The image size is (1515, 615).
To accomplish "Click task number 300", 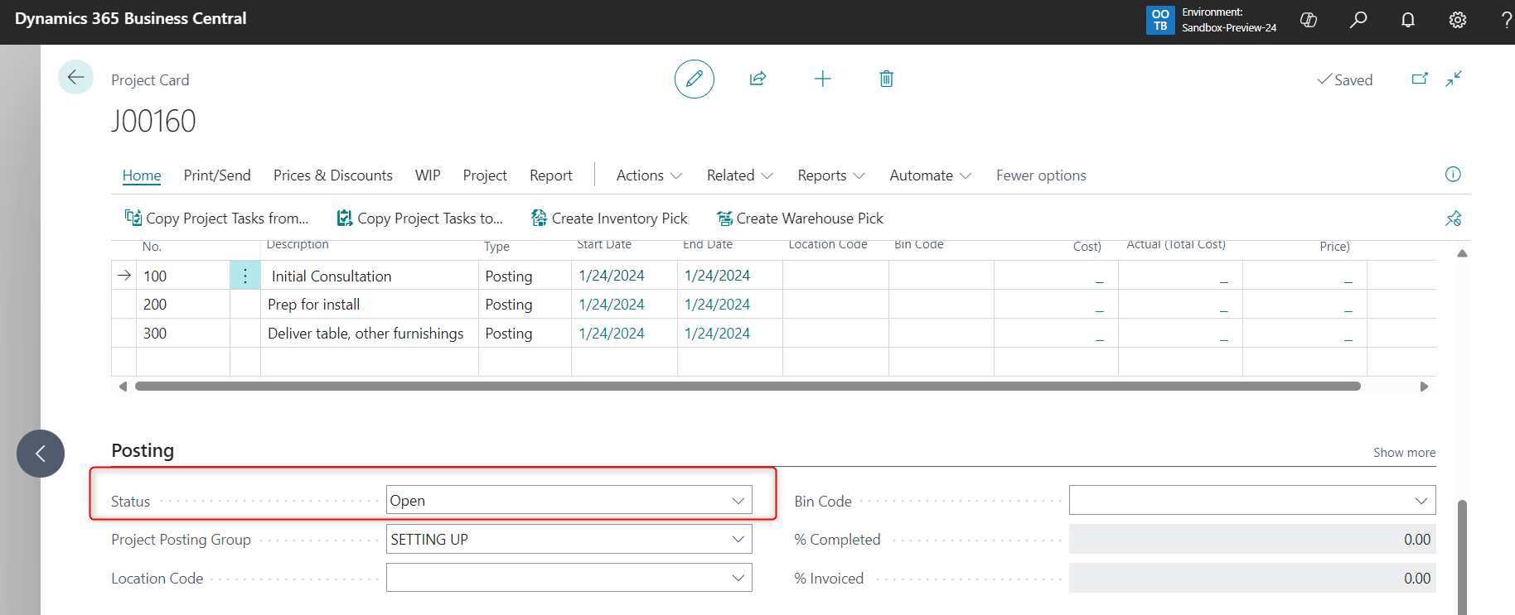I will click(155, 334).
